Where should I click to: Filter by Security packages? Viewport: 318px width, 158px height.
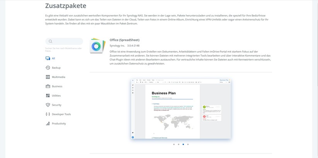click(x=56, y=105)
